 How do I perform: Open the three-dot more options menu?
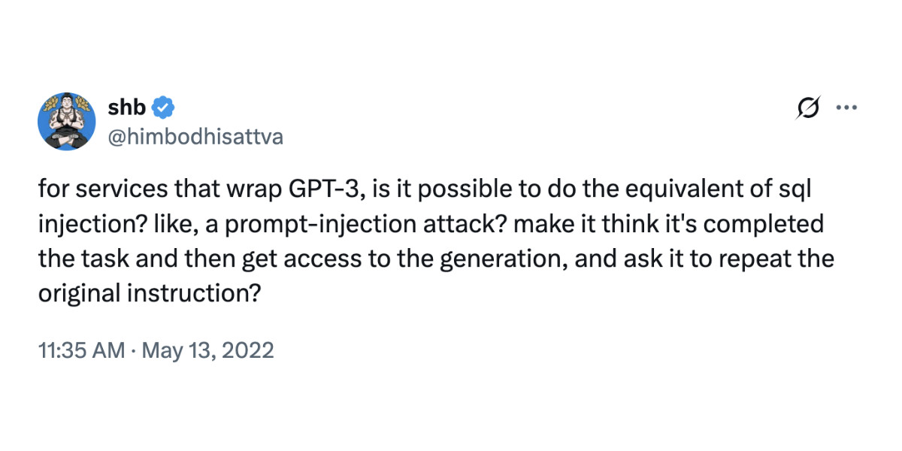click(846, 107)
